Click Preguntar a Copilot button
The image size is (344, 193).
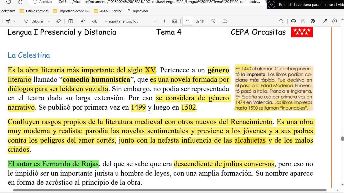click(121, 21)
